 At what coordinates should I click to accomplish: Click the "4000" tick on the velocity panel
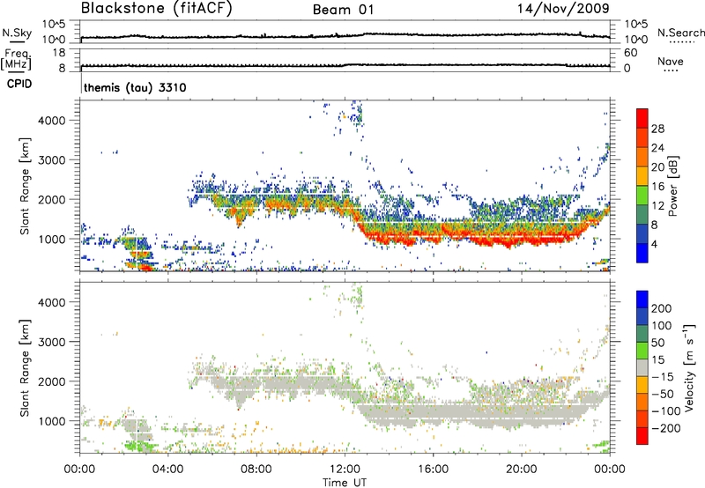(x=52, y=302)
